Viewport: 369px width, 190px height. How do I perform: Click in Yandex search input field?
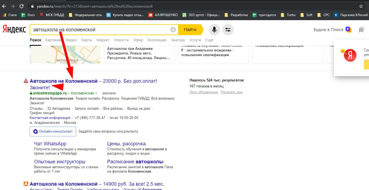click(x=101, y=30)
